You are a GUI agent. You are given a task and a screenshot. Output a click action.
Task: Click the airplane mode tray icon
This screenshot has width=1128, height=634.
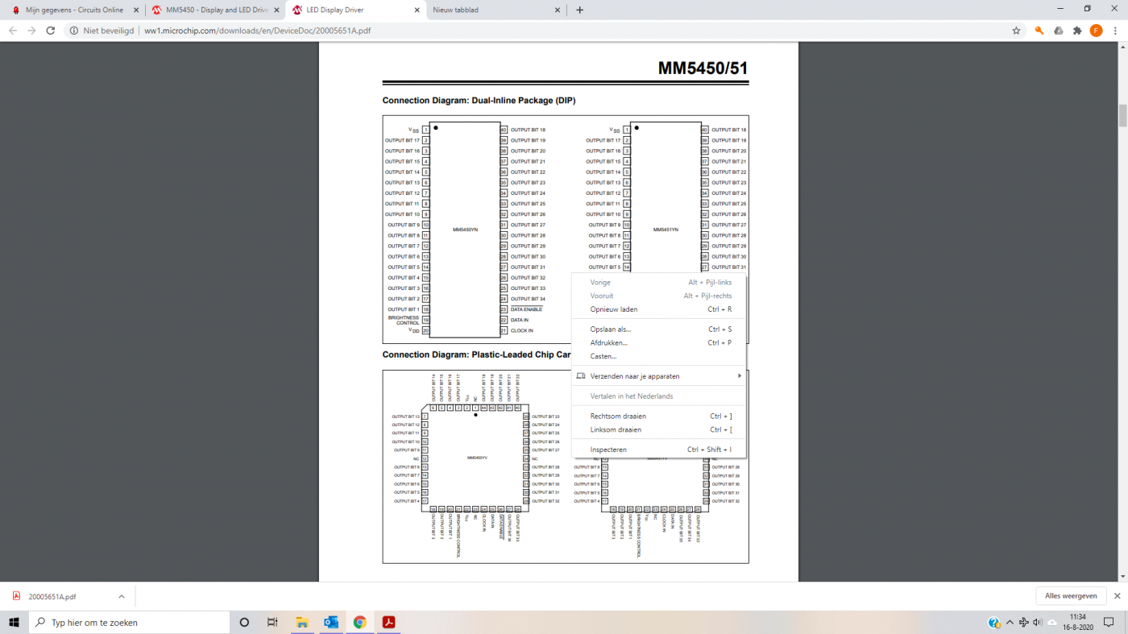(1023, 623)
